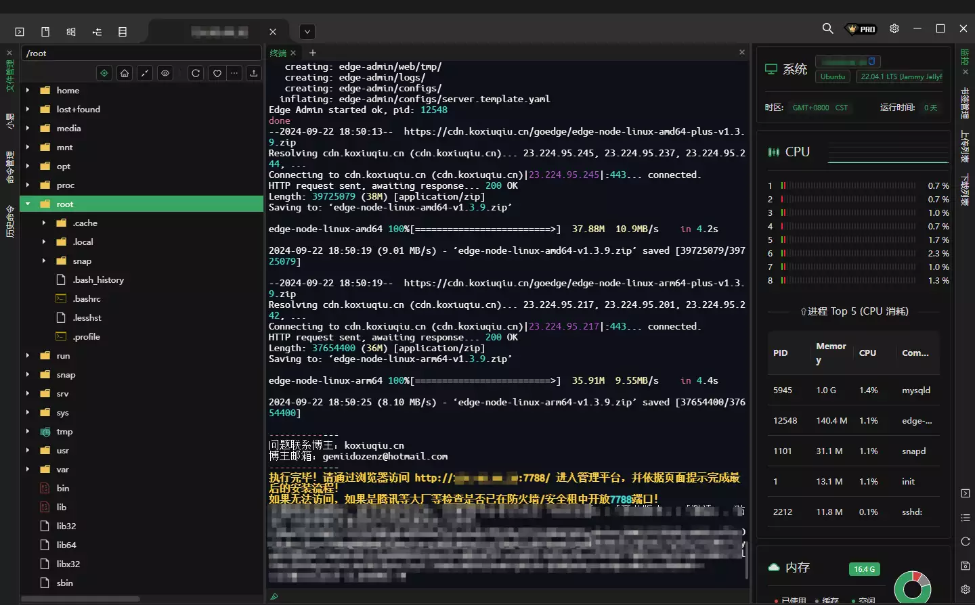This screenshot has width=975, height=605.
Task: Copy the server IP using the copy icon
Action: [x=872, y=61]
